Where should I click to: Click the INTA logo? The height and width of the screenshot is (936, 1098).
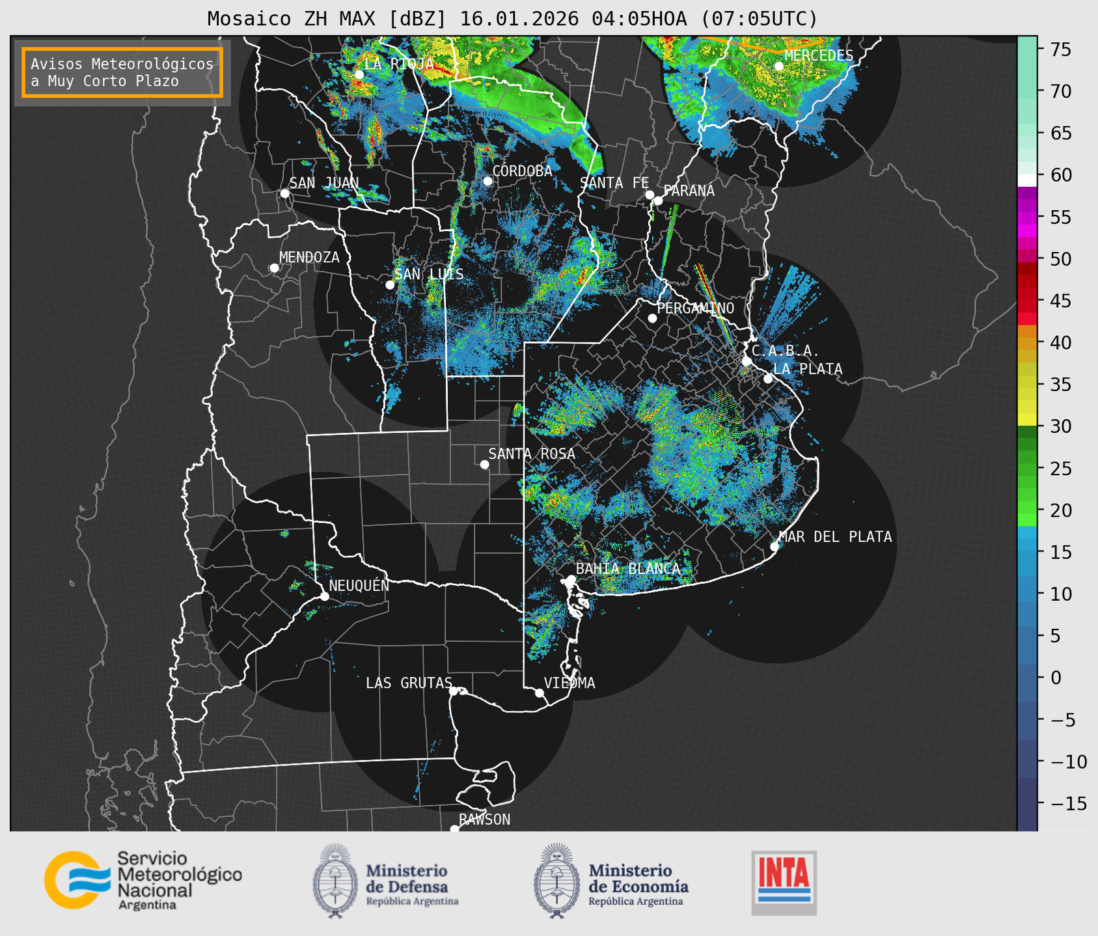click(x=784, y=883)
